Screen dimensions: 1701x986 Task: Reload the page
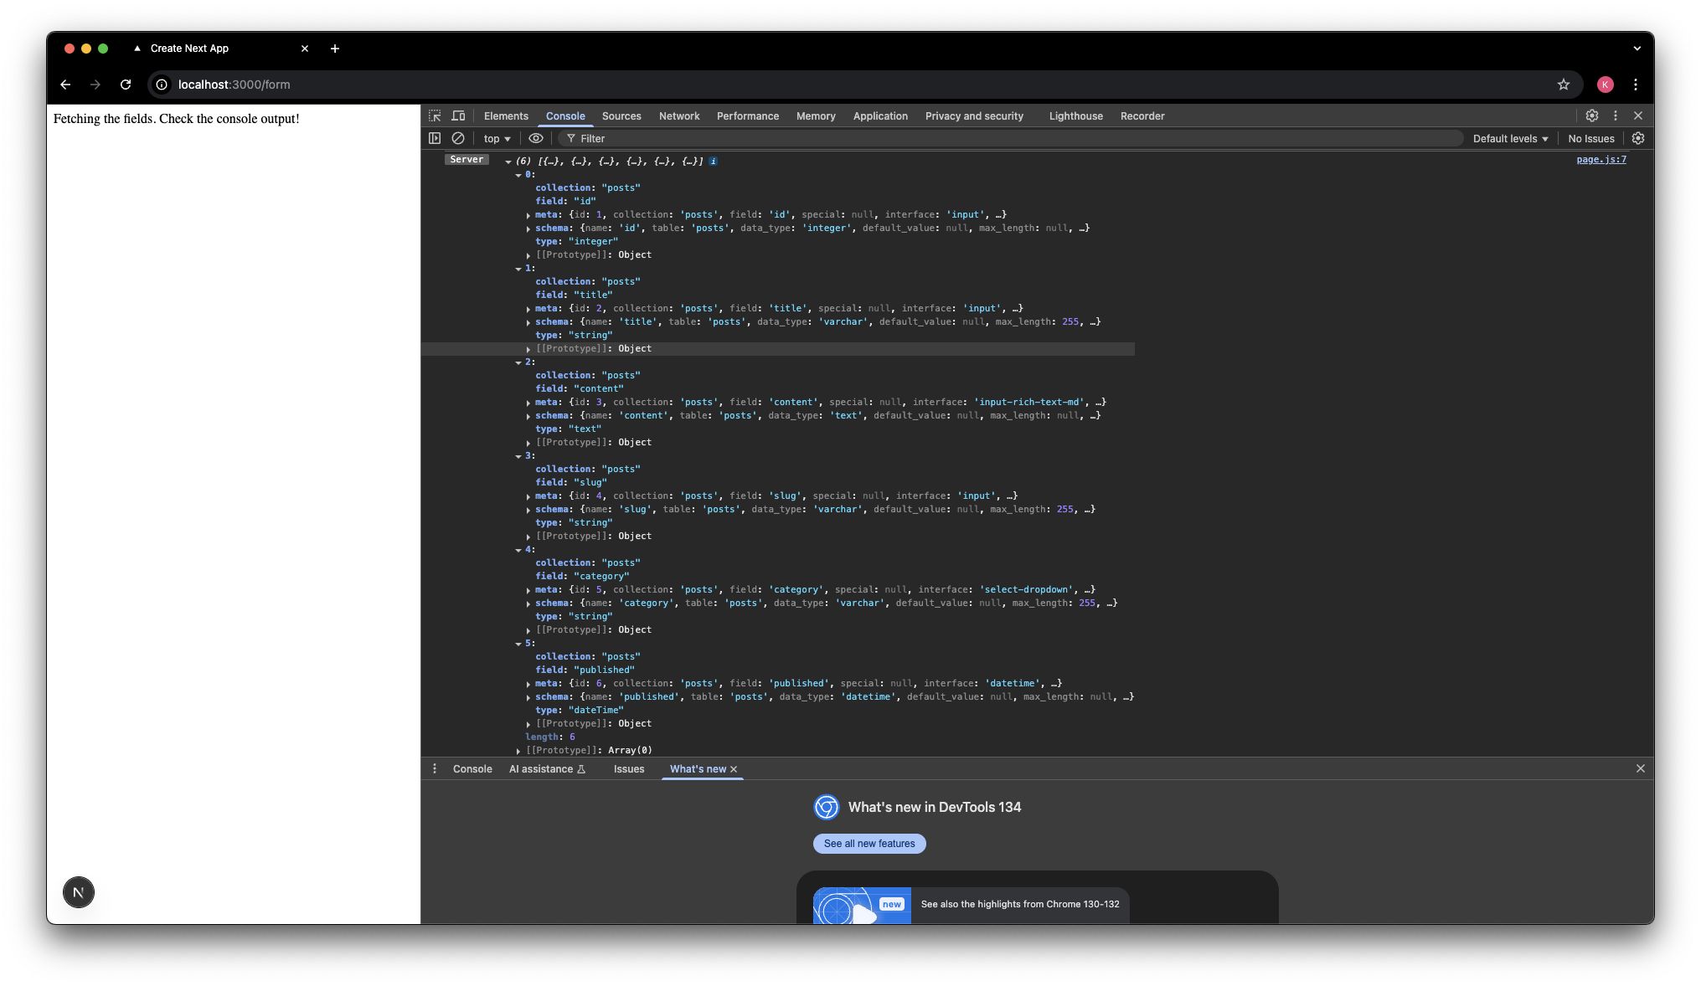(126, 85)
